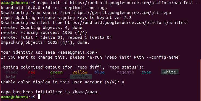Click the android.googlesource.com manifest URL in command
Viewport: 201px width, 101px height.
(x=132, y=3)
